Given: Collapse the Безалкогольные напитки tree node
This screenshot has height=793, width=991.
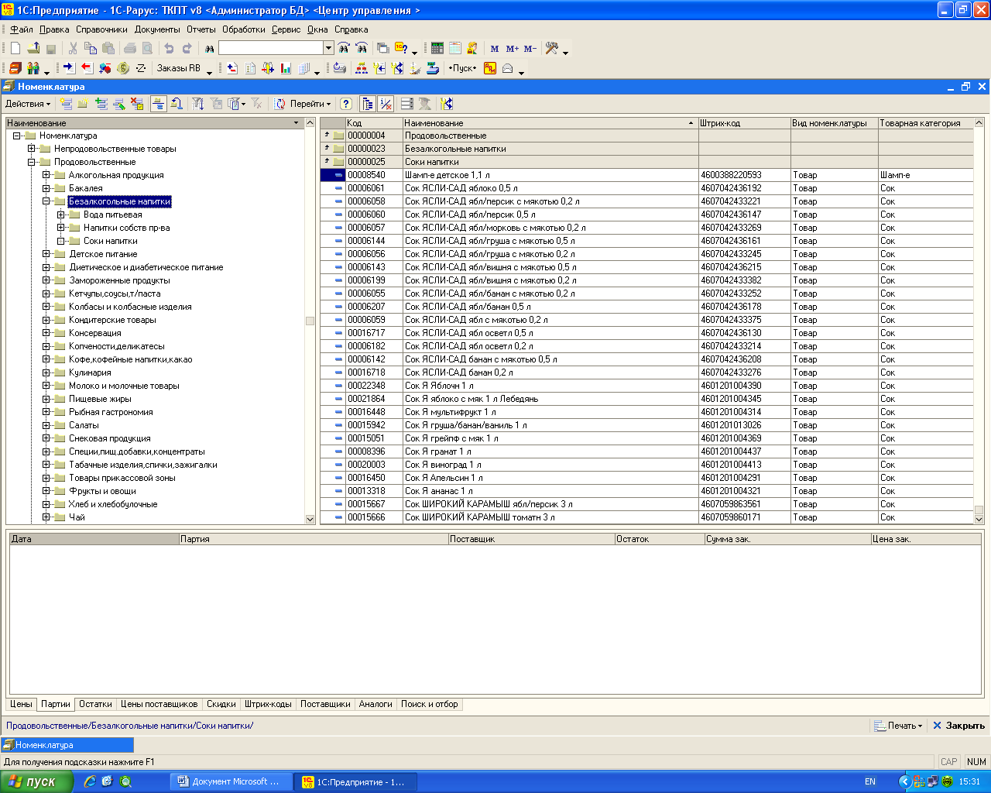Looking at the screenshot, I should point(46,201).
